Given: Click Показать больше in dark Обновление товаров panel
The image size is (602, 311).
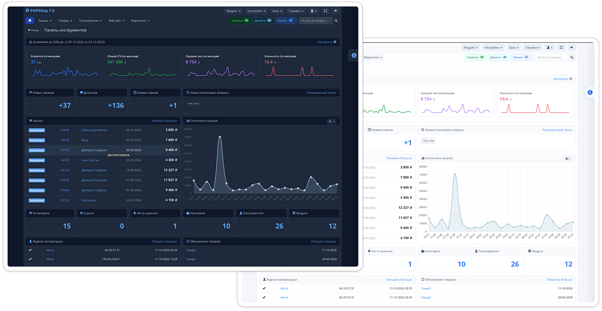Looking at the screenshot, I should (324, 242).
